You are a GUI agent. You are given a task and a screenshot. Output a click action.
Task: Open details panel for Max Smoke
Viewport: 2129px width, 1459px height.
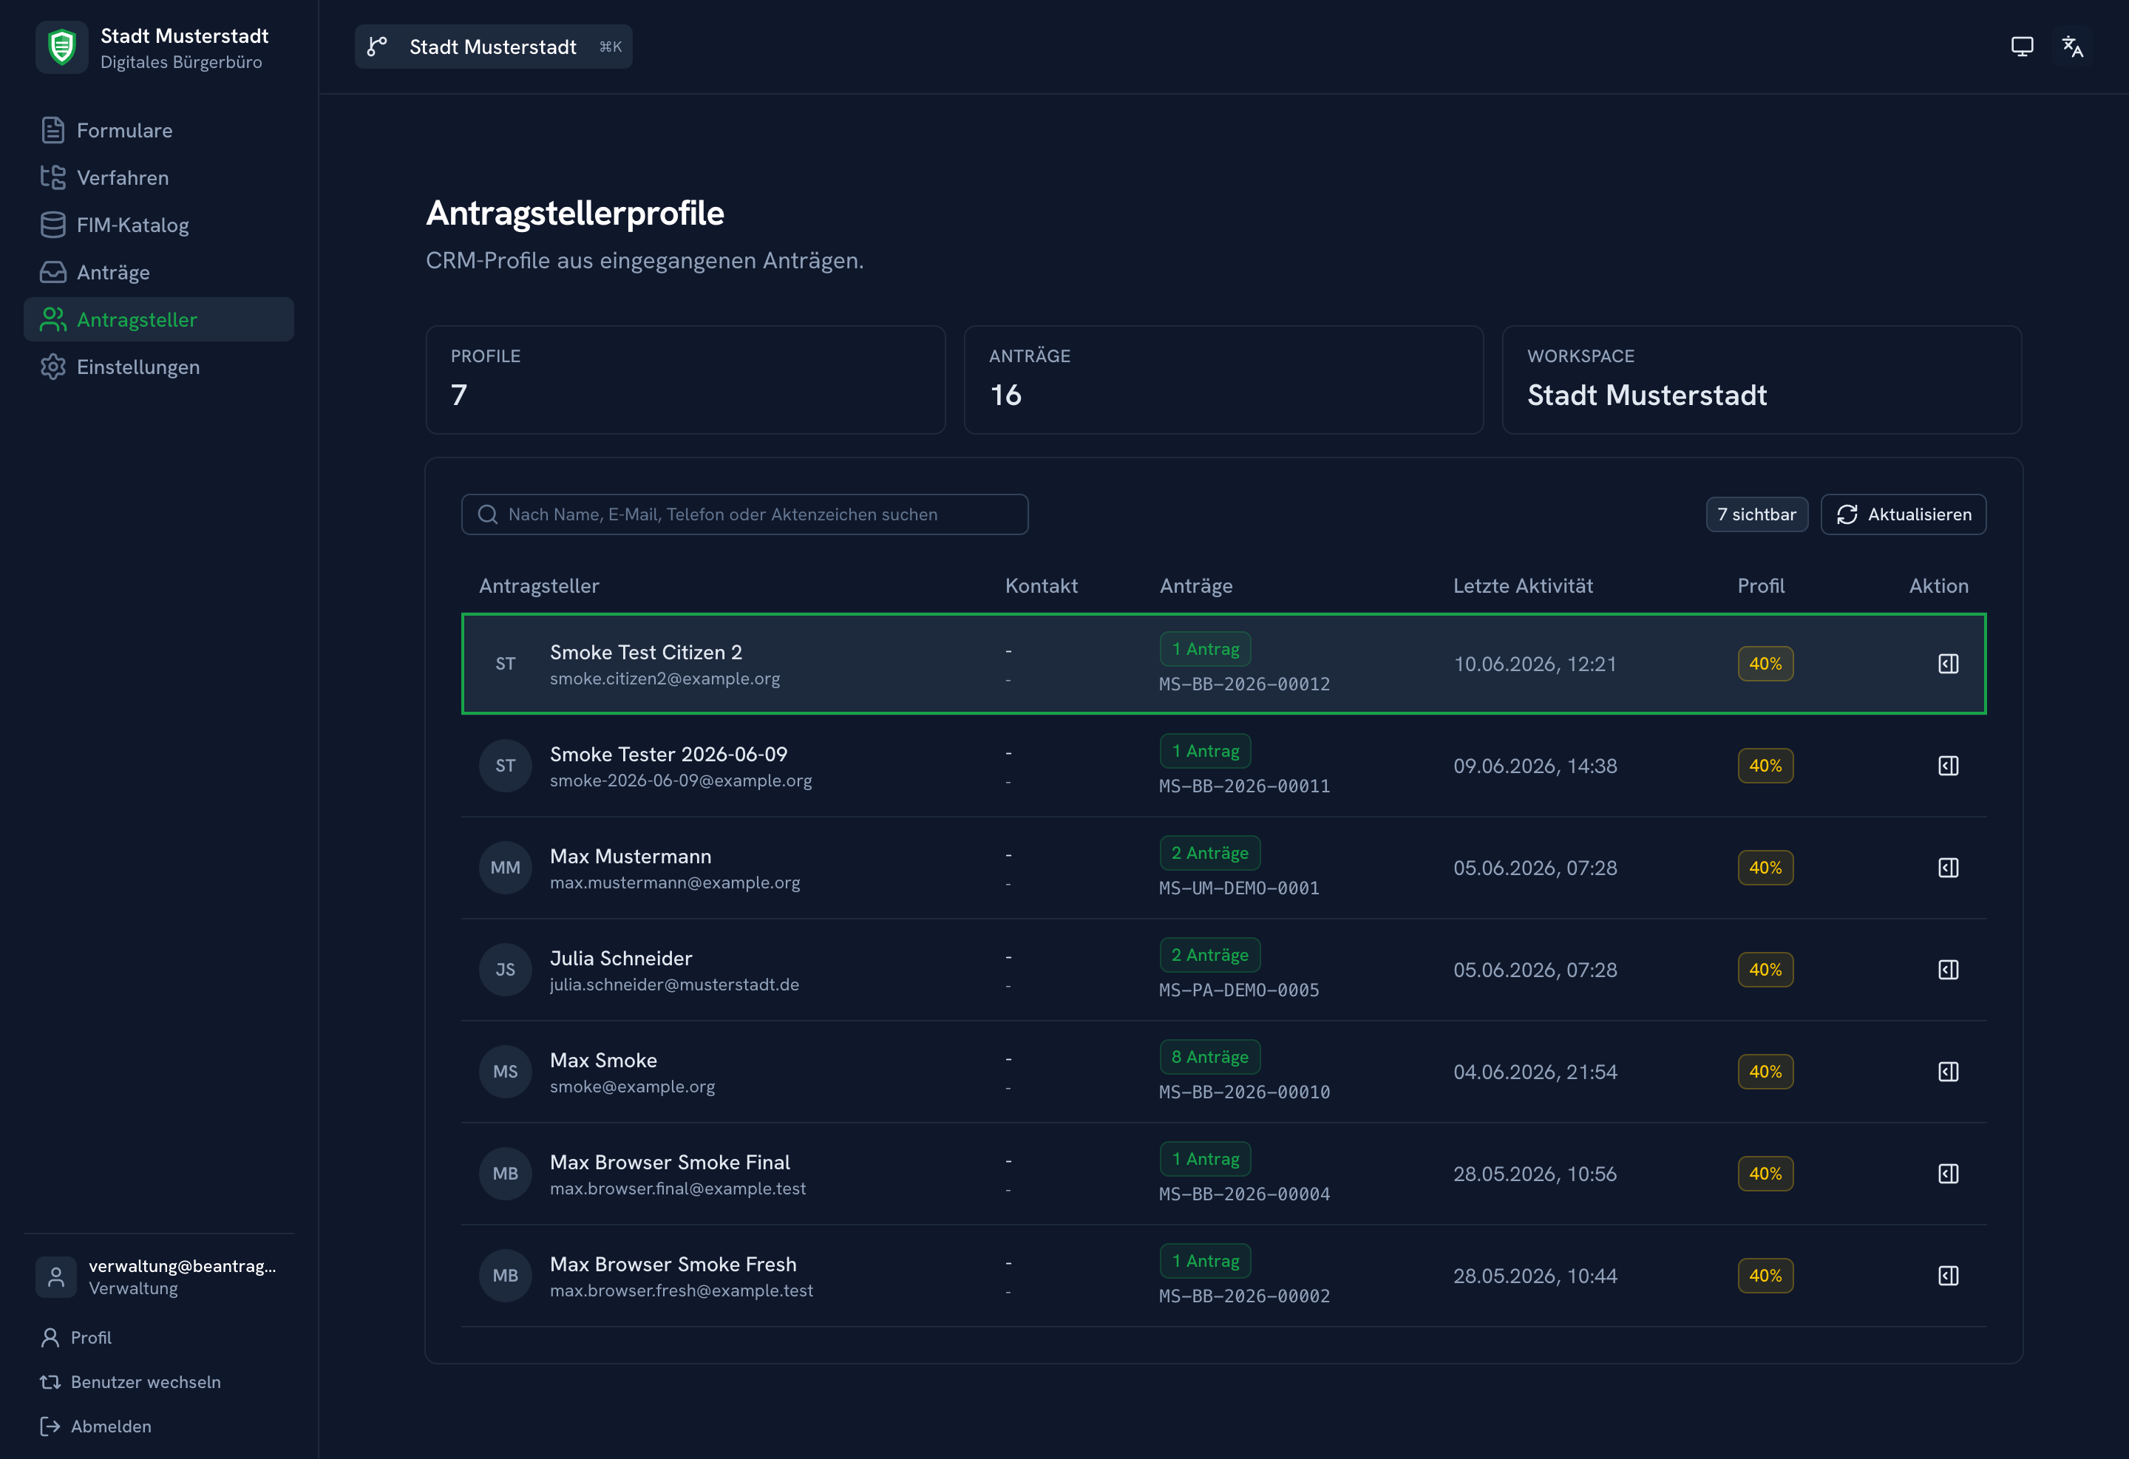tap(1949, 1072)
